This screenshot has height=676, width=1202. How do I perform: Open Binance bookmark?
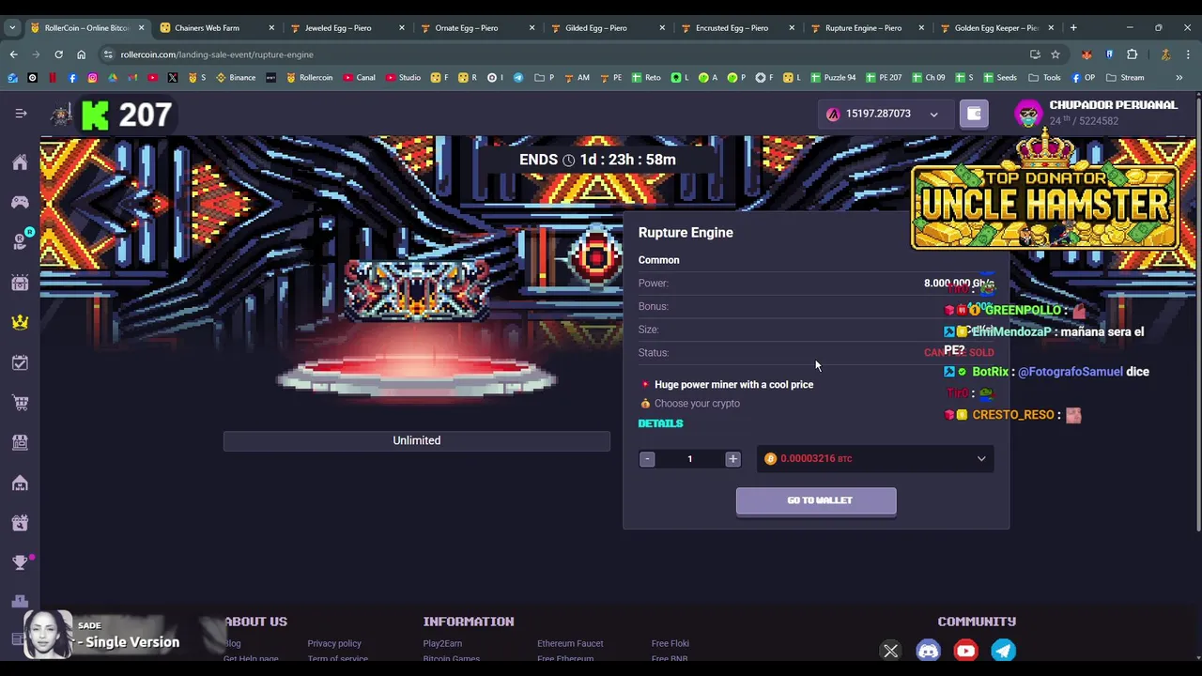[x=236, y=77]
